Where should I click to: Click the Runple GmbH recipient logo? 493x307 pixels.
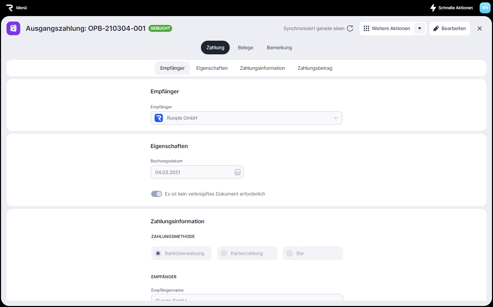tap(159, 118)
